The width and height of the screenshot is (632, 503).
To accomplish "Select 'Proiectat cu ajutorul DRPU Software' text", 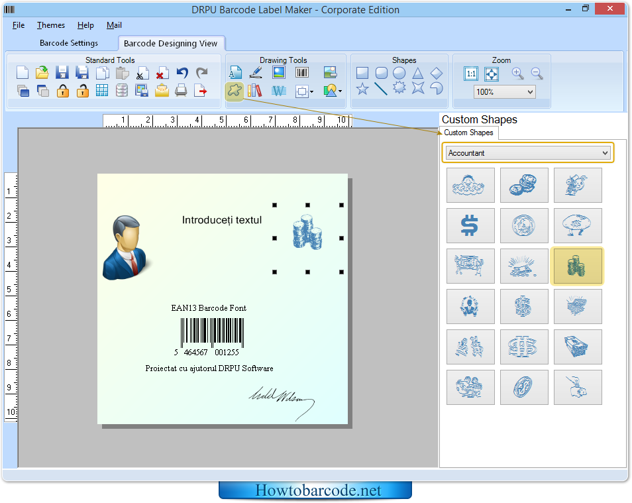I will click(x=209, y=368).
